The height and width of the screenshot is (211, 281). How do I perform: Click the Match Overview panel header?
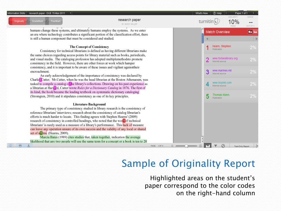[231, 32]
